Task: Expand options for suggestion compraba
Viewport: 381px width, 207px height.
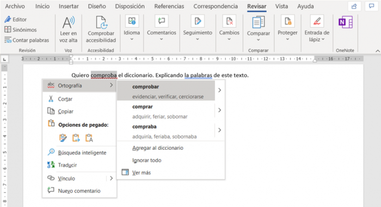Action: coord(220,130)
